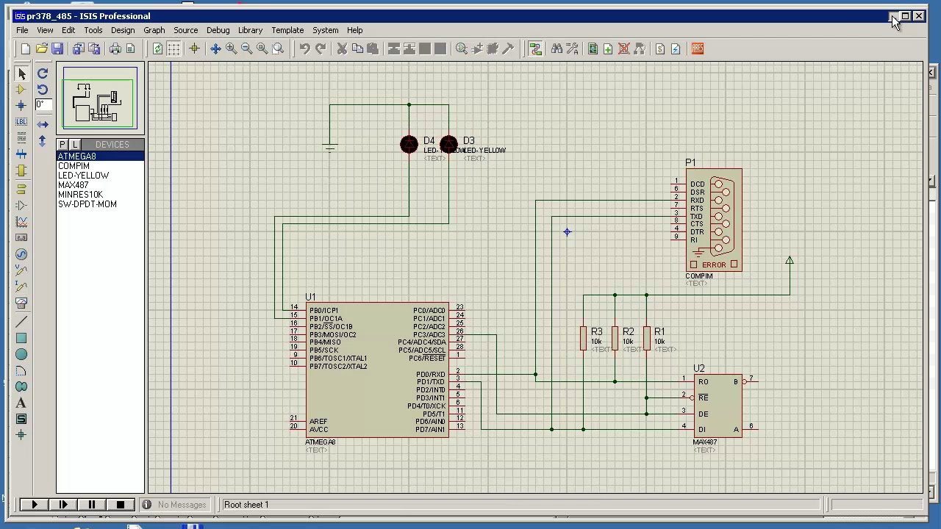Click the Rotate Anti-Clockwise icon
Screen dimensions: 941x529
pos(43,90)
